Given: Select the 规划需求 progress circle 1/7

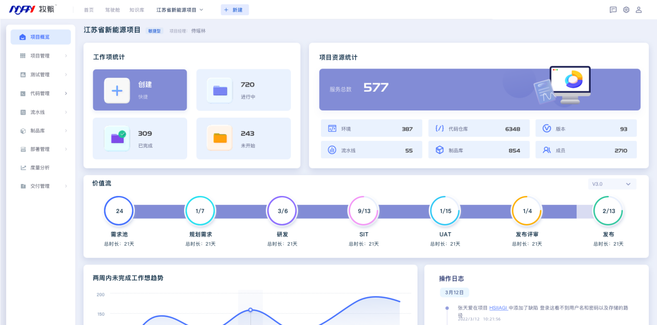Looking at the screenshot, I should pyautogui.click(x=200, y=211).
